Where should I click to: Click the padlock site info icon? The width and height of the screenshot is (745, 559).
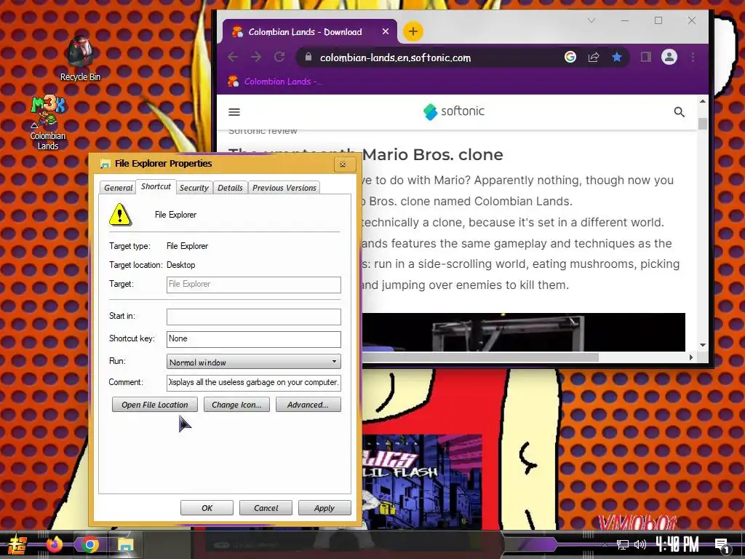click(308, 57)
